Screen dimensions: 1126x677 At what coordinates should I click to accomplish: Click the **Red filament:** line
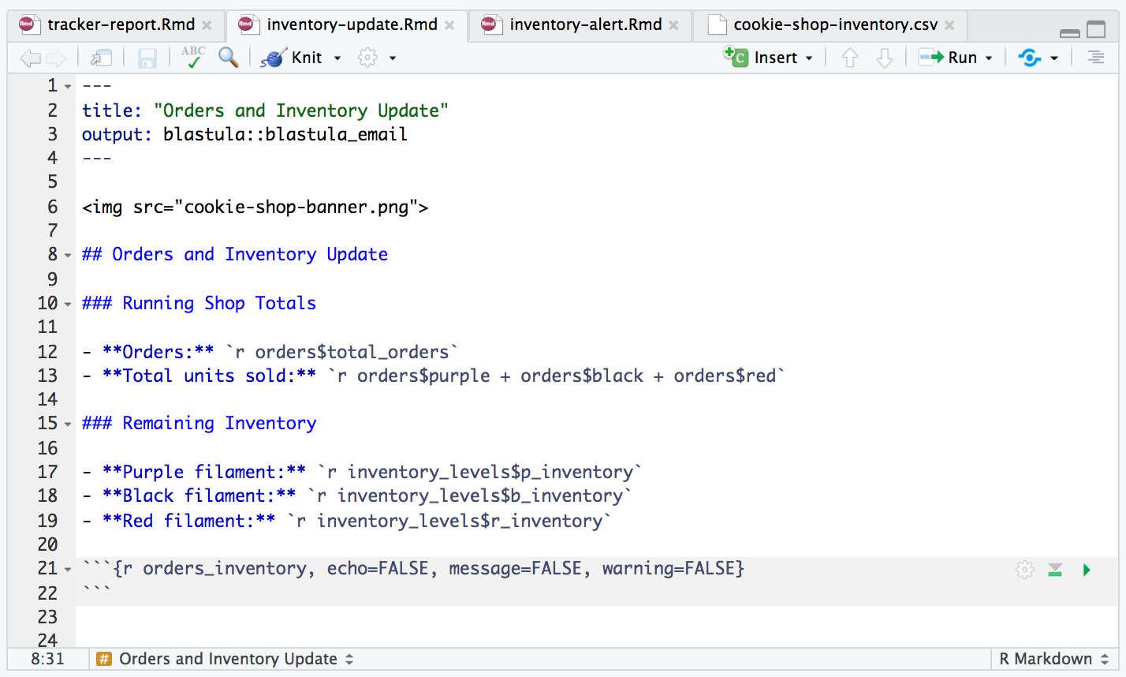point(347,521)
